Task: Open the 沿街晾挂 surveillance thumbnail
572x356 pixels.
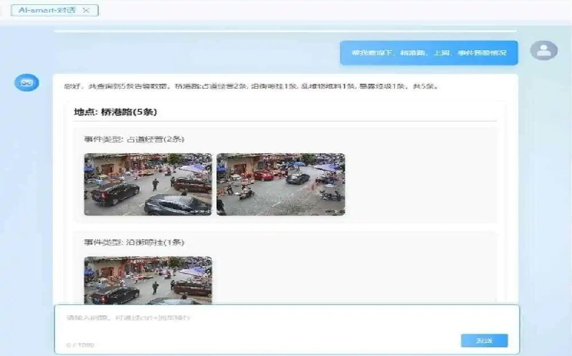Action: (148, 280)
